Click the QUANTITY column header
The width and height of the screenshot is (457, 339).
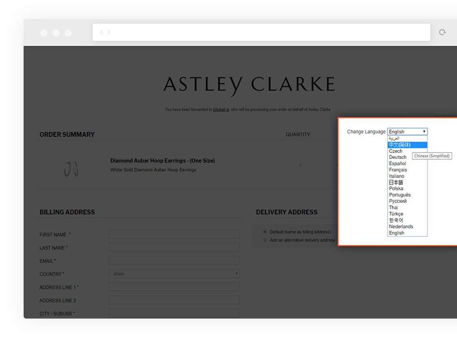[x=298, y=134]
